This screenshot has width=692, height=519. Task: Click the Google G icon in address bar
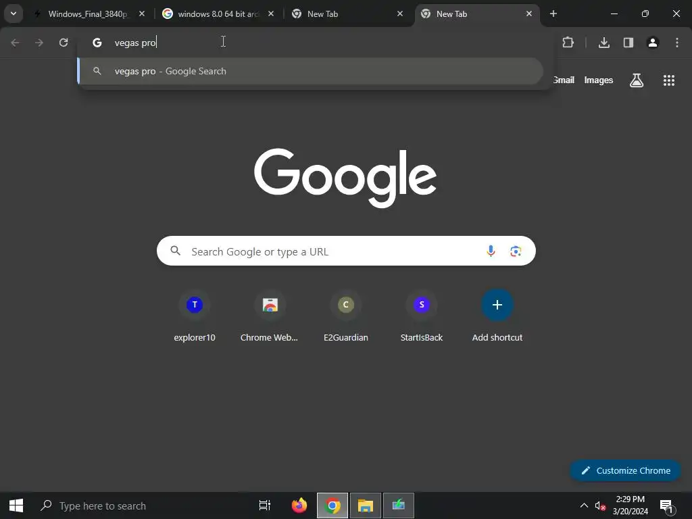[97, 43]
